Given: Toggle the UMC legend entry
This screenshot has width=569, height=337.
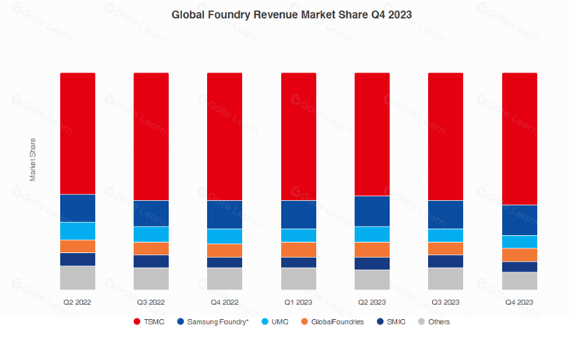Looking at the screenshot, I should point(275,321).
